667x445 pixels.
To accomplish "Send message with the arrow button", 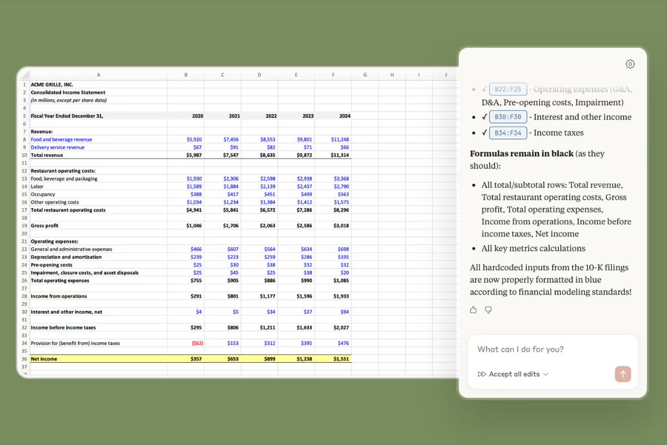I will point(623,374).
